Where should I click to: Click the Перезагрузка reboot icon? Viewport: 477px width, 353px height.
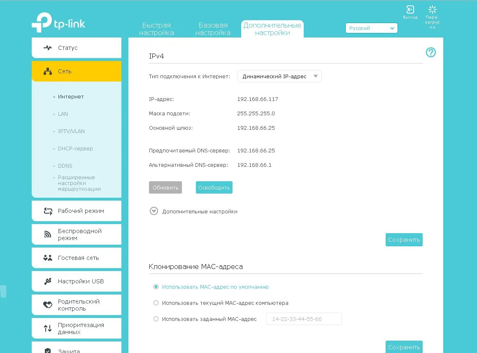tap(432, 9)
